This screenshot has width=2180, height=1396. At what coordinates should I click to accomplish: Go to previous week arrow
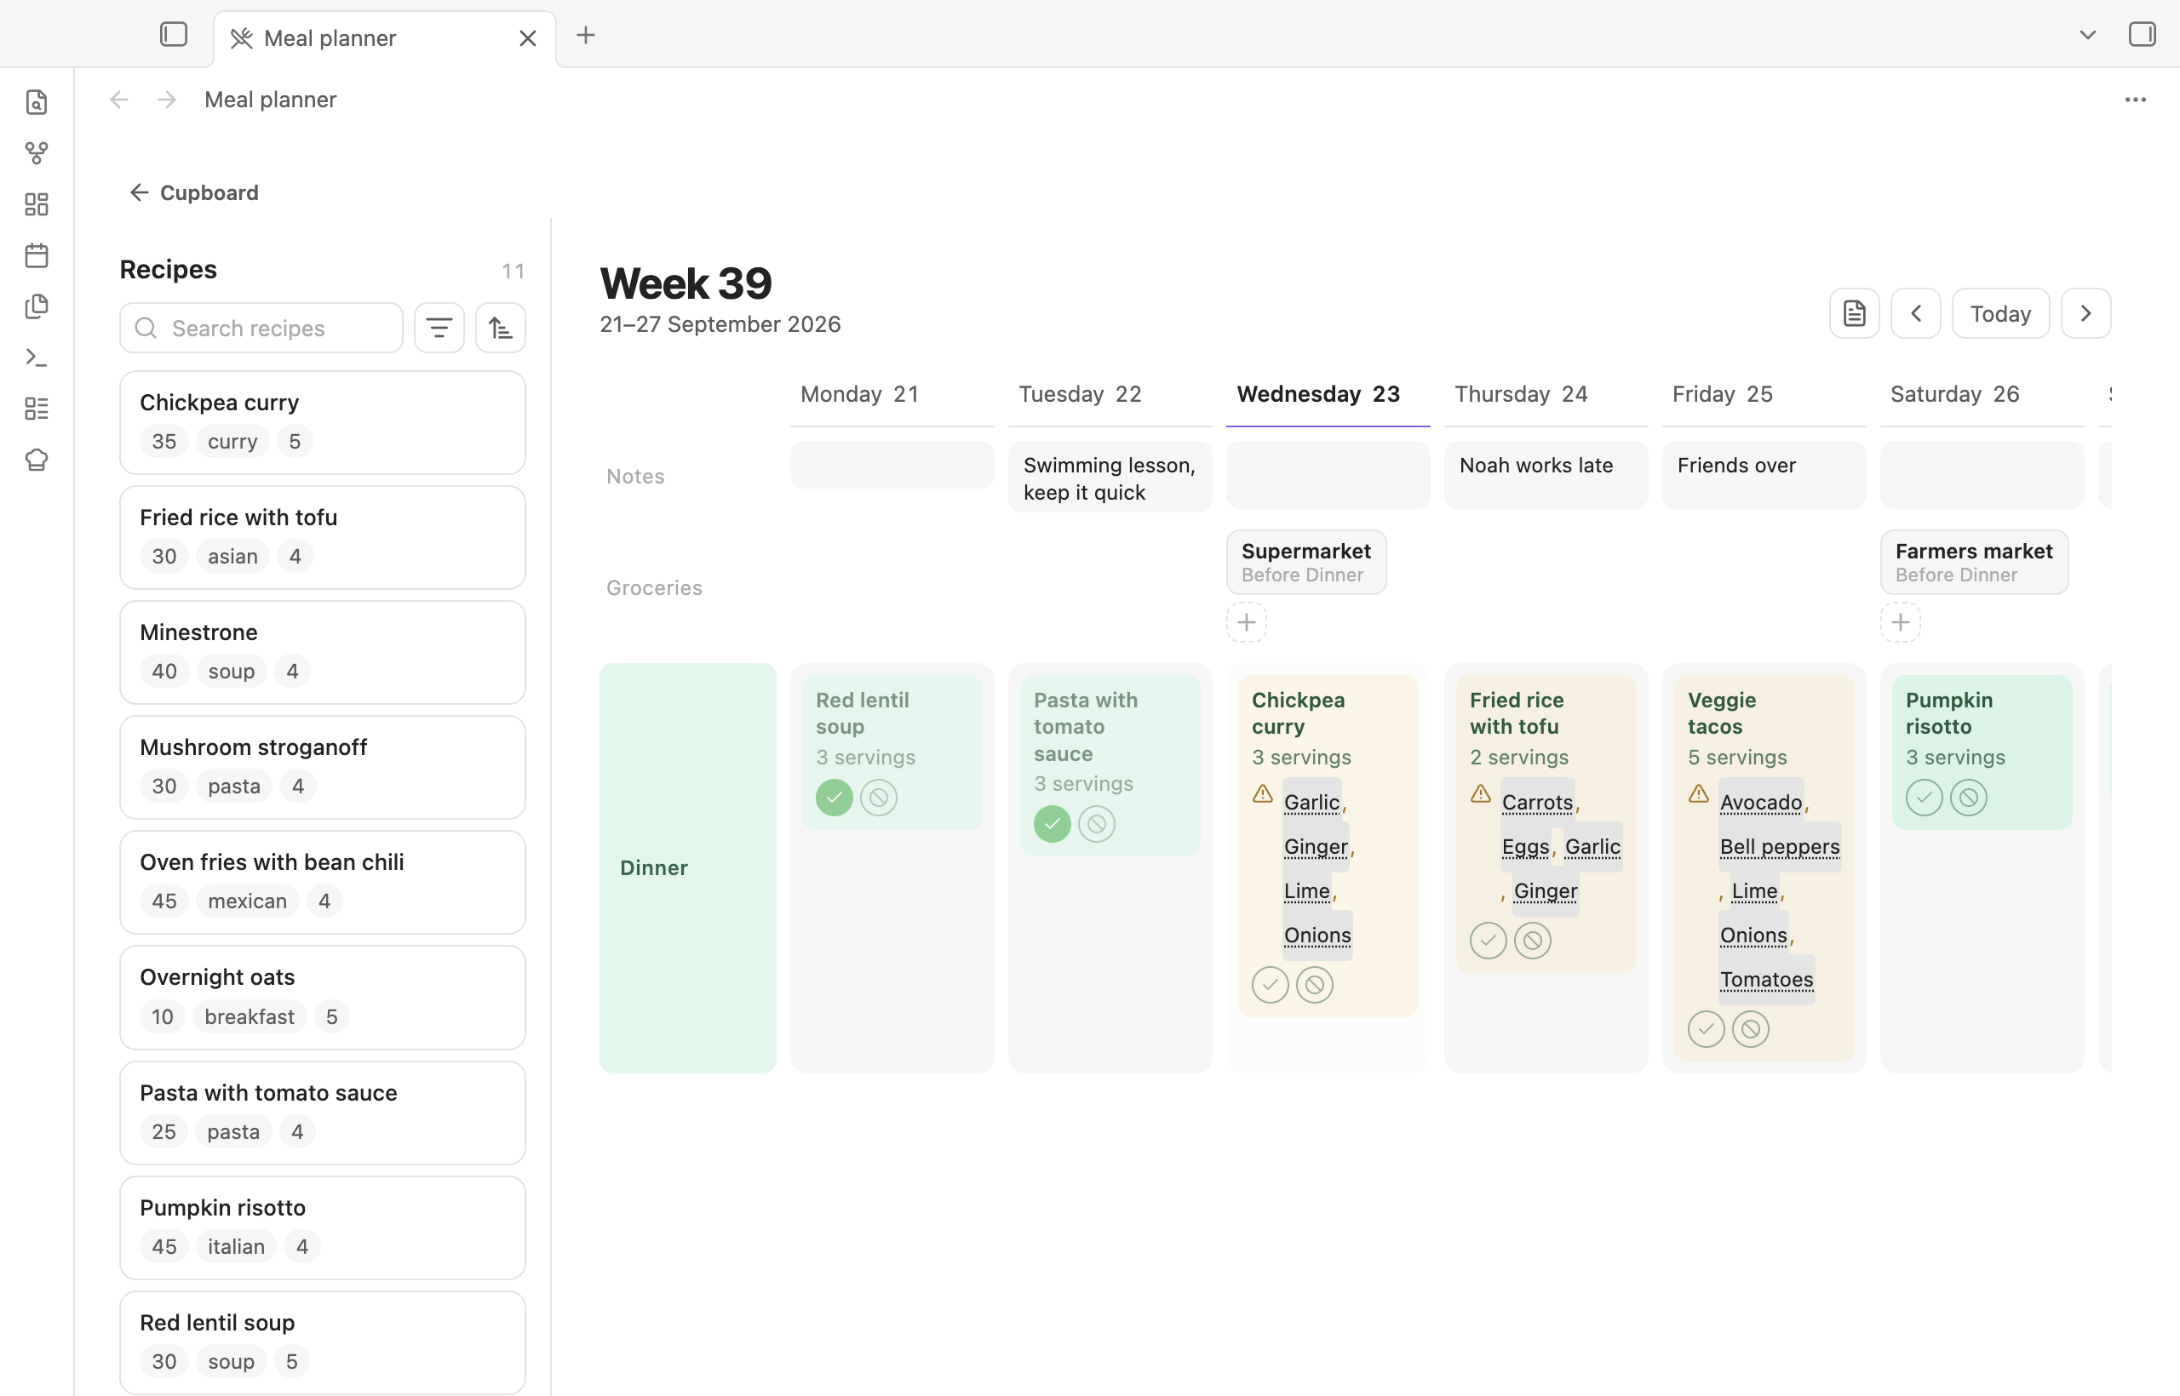1916,313
